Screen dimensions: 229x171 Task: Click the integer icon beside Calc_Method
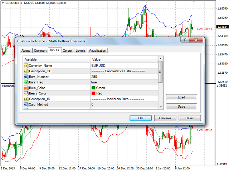click(x=26, y=104)
